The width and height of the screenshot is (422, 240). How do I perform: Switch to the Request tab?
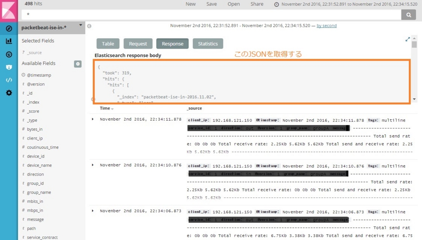(138, 43)
